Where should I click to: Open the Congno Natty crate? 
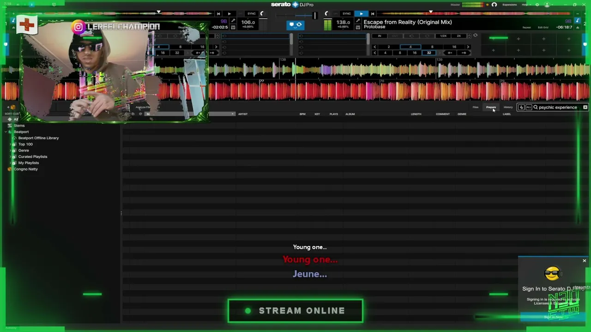(25, 169)
